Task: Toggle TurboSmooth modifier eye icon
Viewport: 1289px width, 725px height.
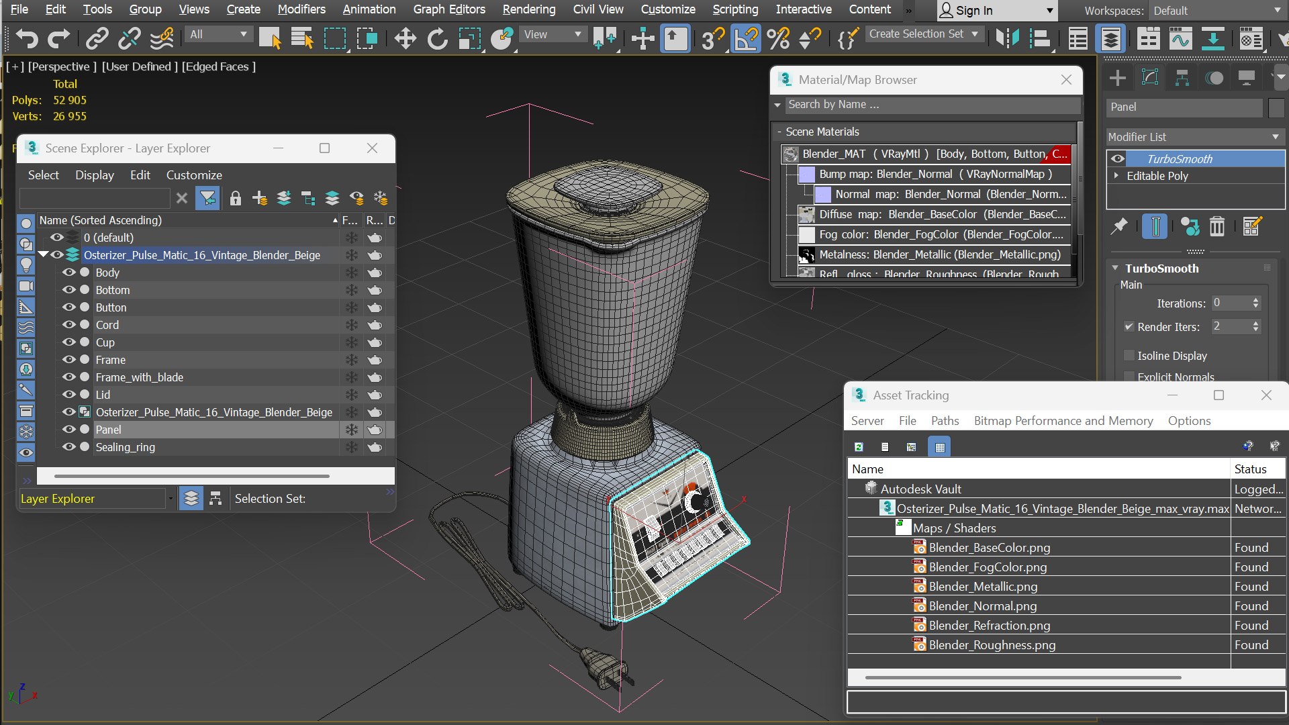Action: [1118, 159]
